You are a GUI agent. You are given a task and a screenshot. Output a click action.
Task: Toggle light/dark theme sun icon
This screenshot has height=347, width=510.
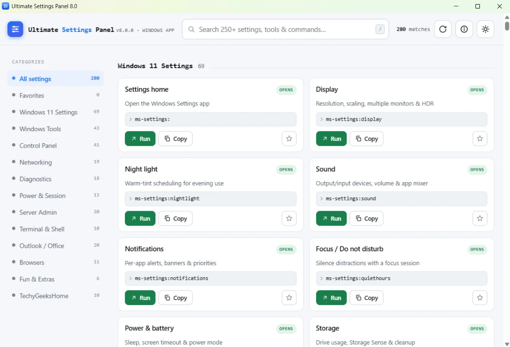click(x=485, y=29)
